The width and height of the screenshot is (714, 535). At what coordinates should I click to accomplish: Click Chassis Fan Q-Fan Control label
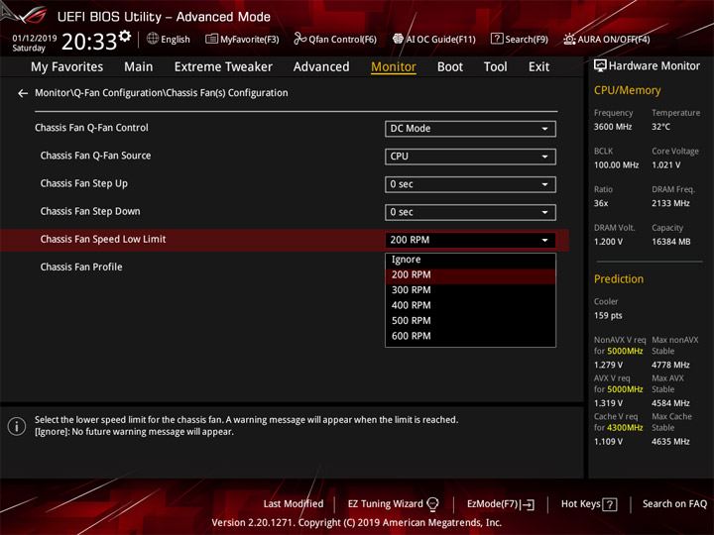91,128
